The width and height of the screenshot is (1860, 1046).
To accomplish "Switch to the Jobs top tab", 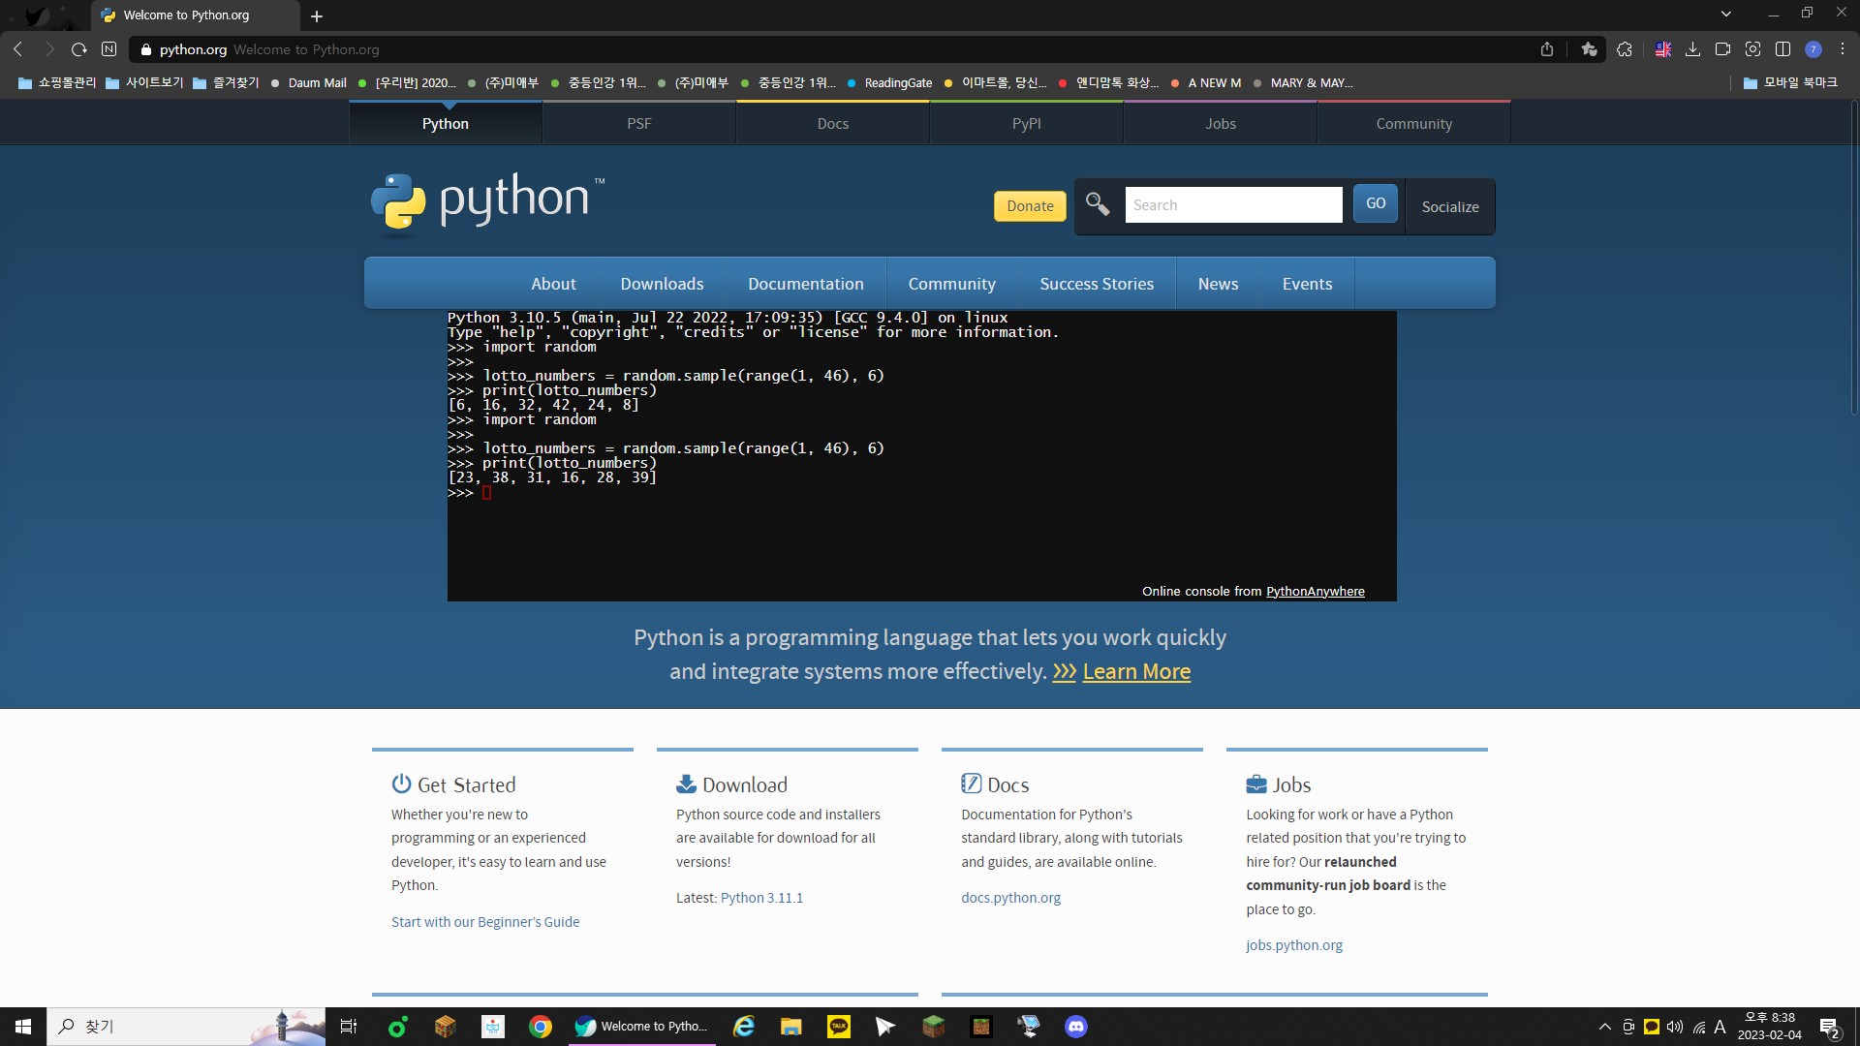I will click(1221, 123).
